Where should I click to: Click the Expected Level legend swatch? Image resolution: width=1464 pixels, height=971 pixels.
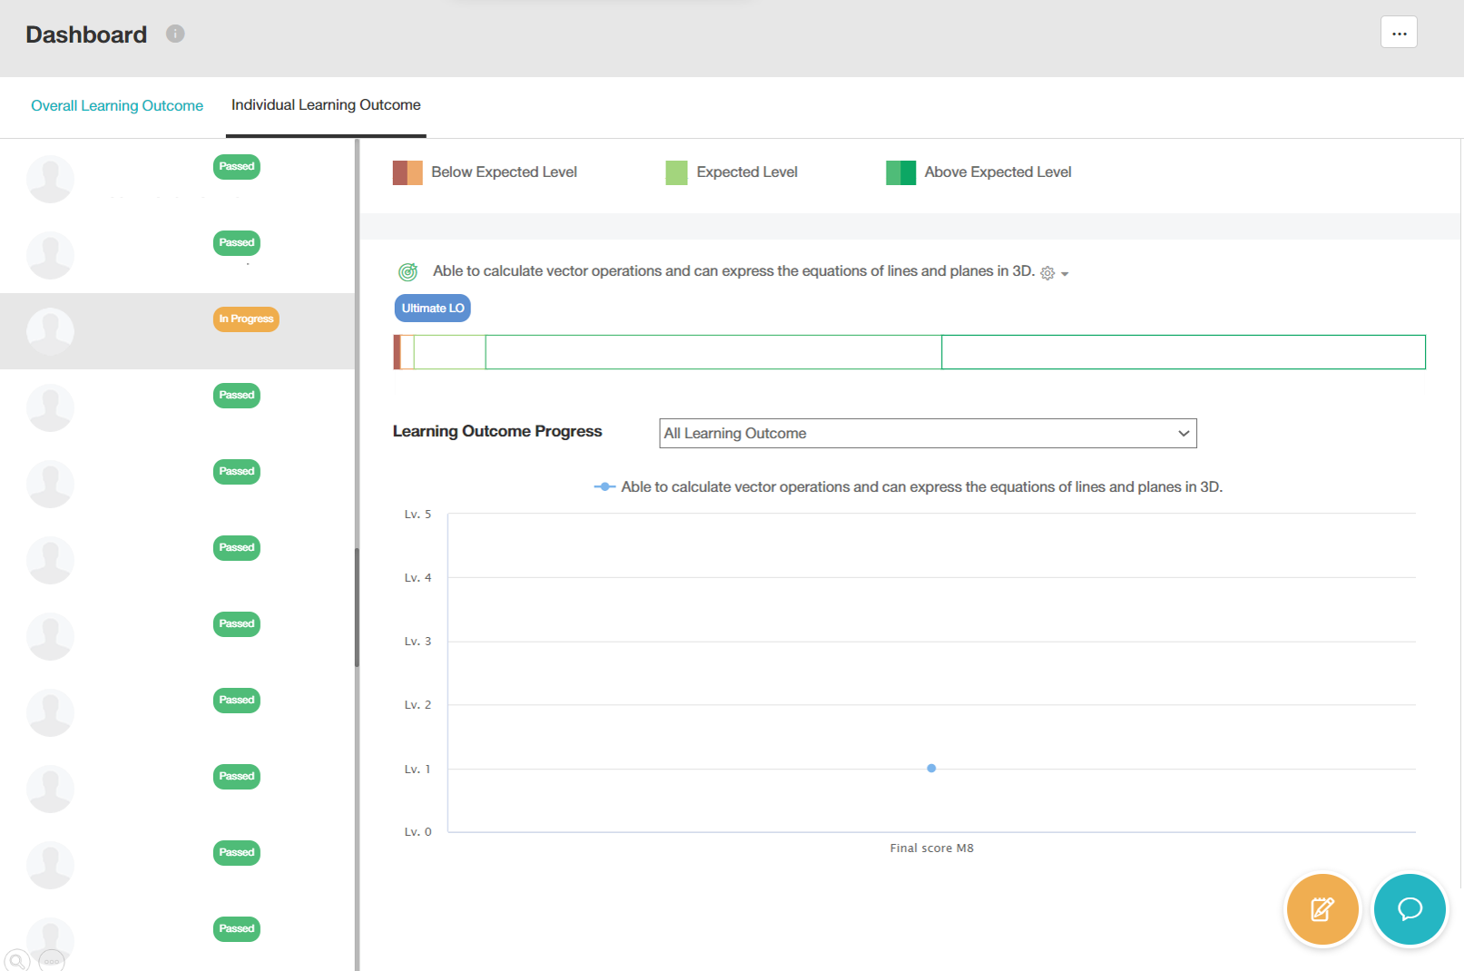click(x=676, y=172)
